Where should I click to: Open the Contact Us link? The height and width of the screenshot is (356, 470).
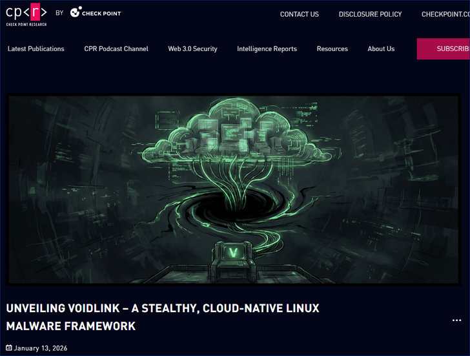(x=299, y=14)
